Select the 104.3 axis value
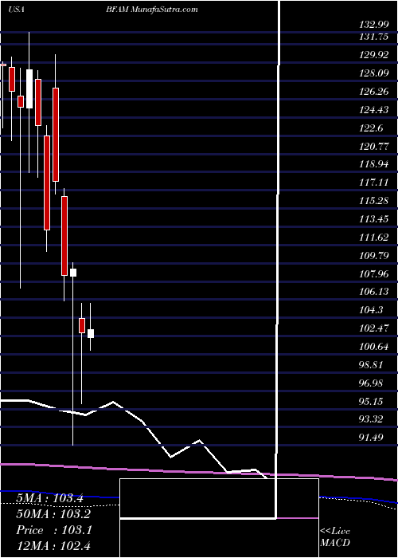 tap(372, 310)
